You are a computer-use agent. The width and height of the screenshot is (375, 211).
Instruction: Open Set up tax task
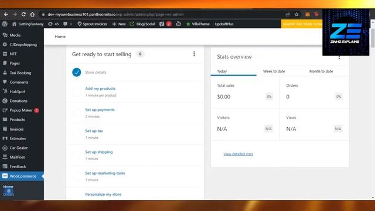(x=94, y=131)
